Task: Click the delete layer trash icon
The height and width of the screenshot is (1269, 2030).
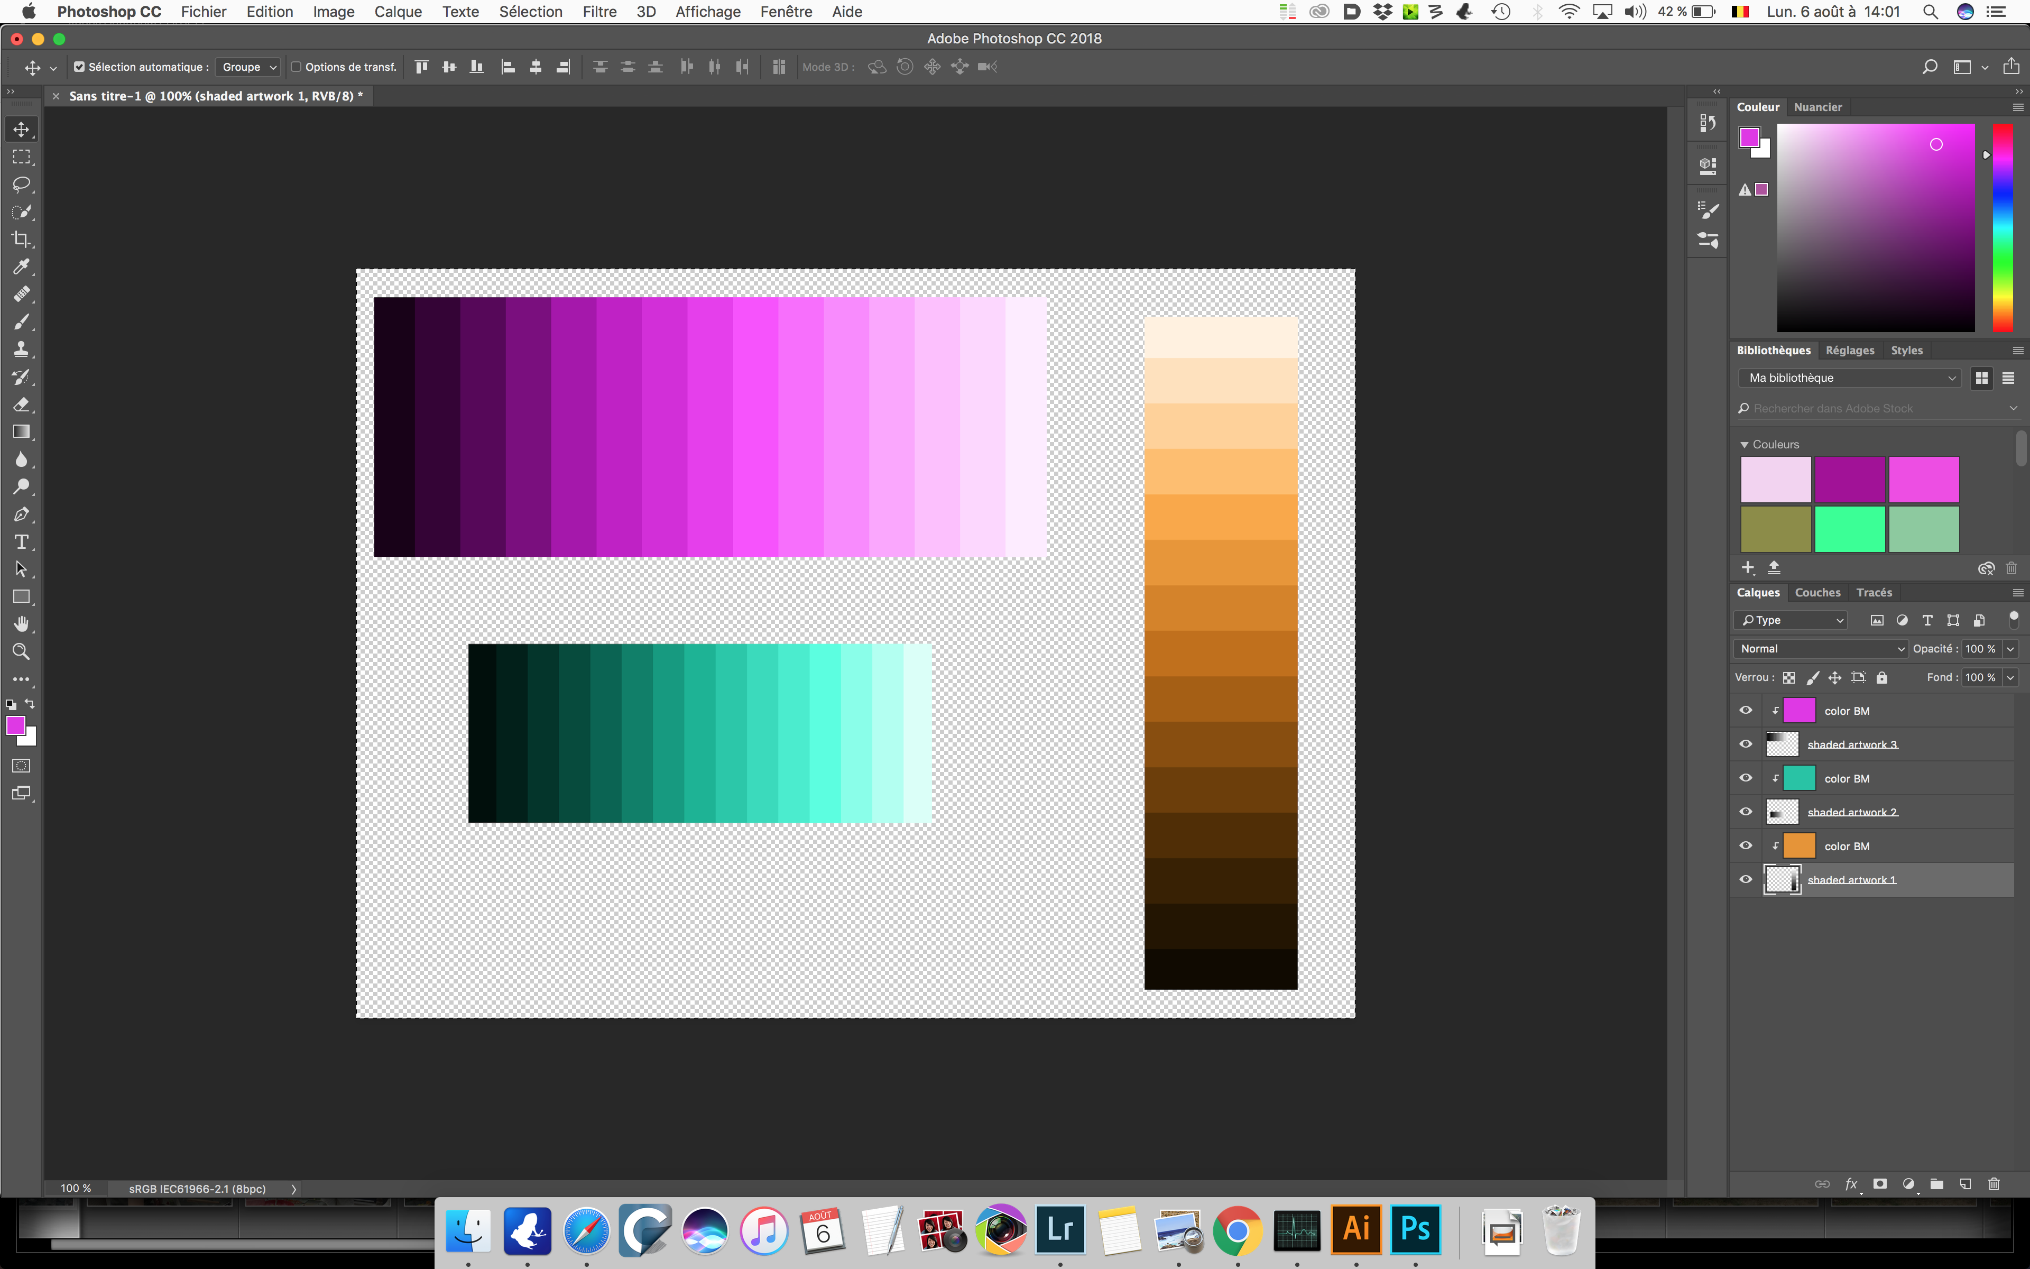Action: [1994, 1184]
